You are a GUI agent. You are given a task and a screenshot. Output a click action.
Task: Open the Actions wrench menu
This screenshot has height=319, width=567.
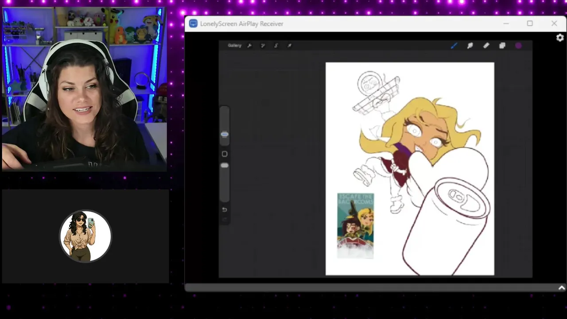(x=249, y=46)
